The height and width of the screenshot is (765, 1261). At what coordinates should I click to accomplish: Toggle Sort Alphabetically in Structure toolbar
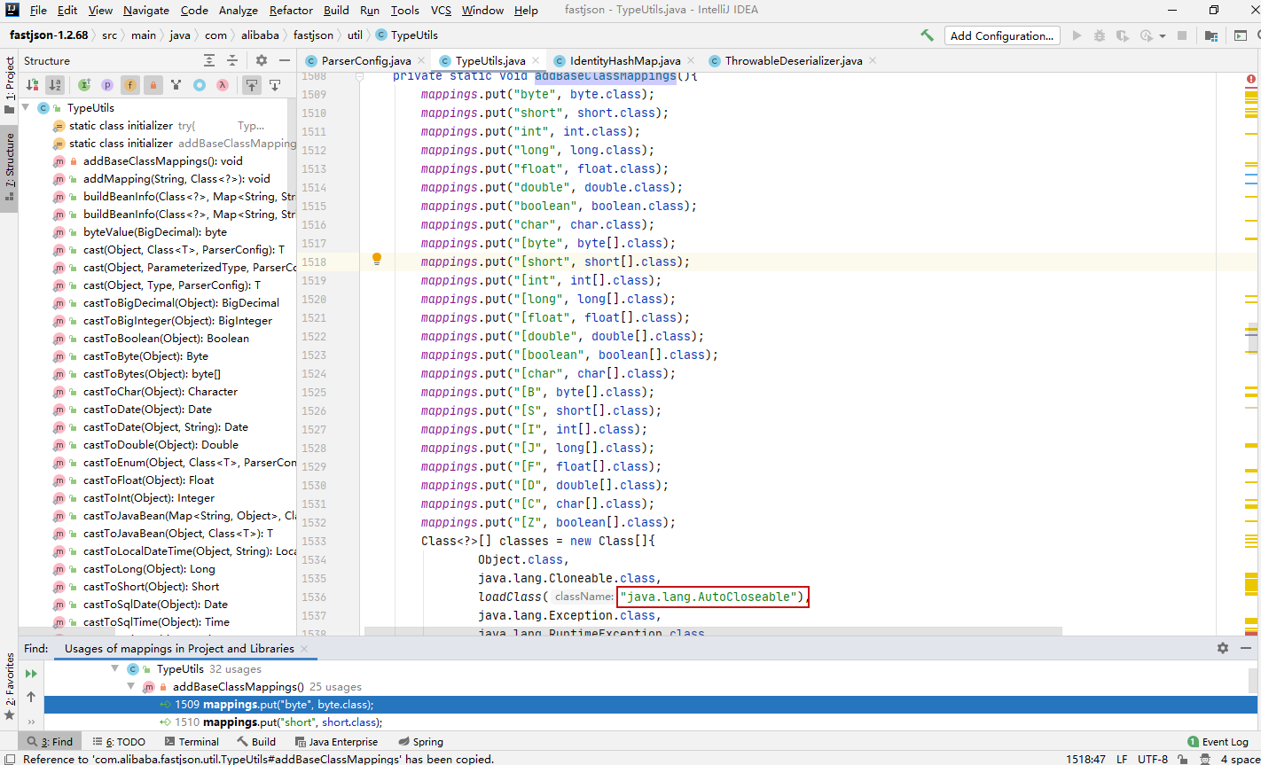tap(55, 85)
